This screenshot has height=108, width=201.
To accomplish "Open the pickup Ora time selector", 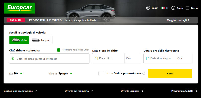I will coord(133,58).
